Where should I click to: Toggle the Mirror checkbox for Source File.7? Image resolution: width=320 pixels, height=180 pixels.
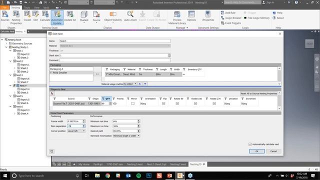coord(133,103)
